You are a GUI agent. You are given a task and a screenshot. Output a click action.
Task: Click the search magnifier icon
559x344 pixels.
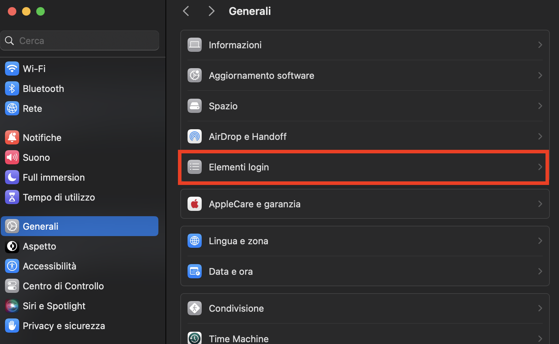tap(10, 40)
